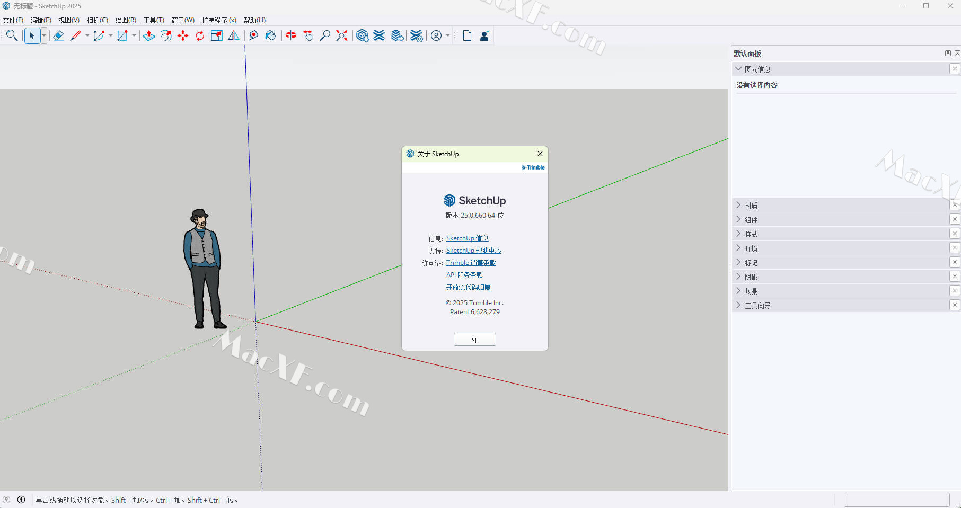Image resolution: width=961 pixels, height=508 pixels.
Task: Select the Scale tool
Action: (217, 35)
